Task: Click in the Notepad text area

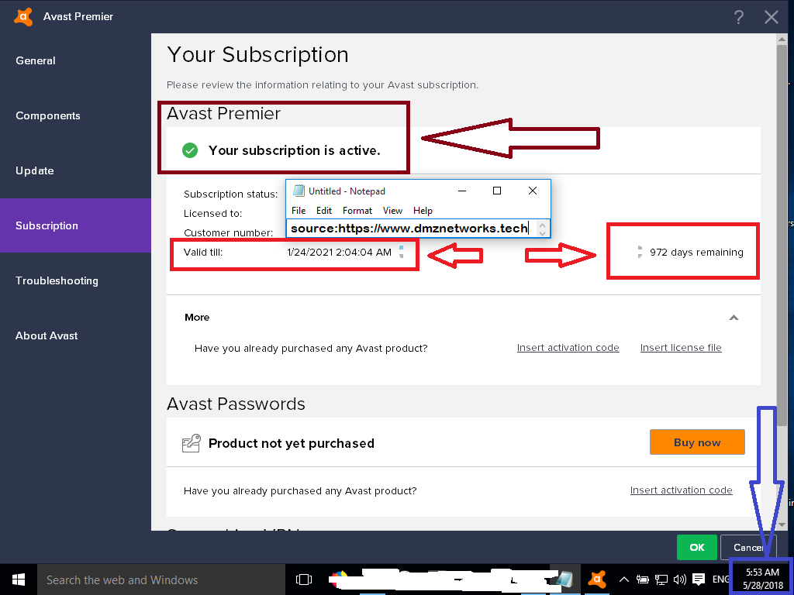Action: (411, 229)
